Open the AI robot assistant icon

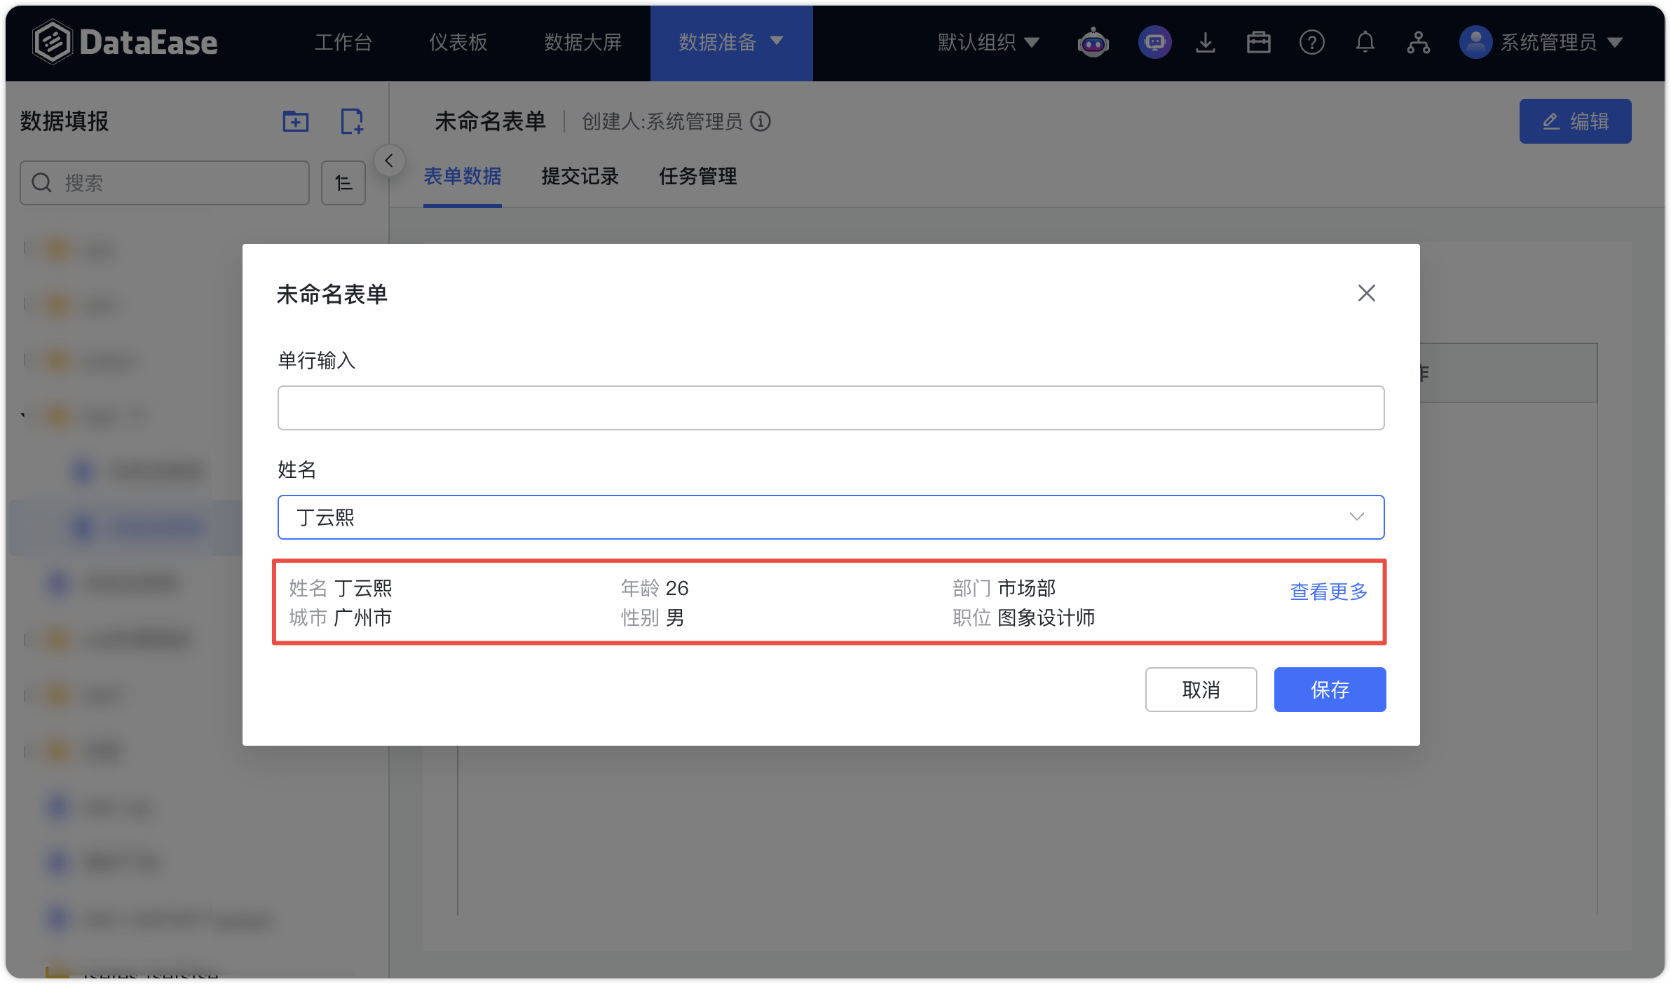1093,43
